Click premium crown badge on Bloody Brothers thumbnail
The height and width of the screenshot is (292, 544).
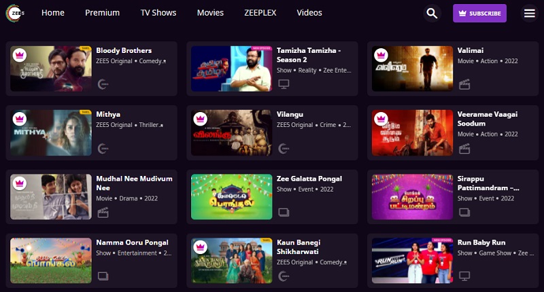[20, 55]
